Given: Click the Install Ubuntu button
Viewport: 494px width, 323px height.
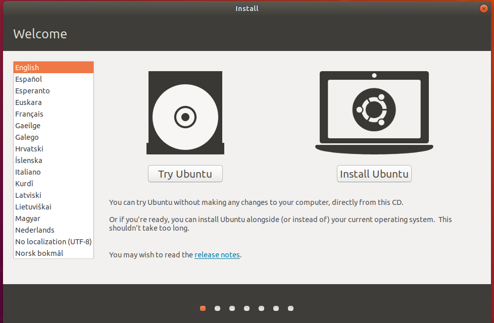Looking at the screenshot, I should click(374, 174).
